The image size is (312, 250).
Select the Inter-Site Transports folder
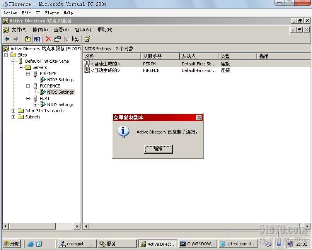[44, 111]
